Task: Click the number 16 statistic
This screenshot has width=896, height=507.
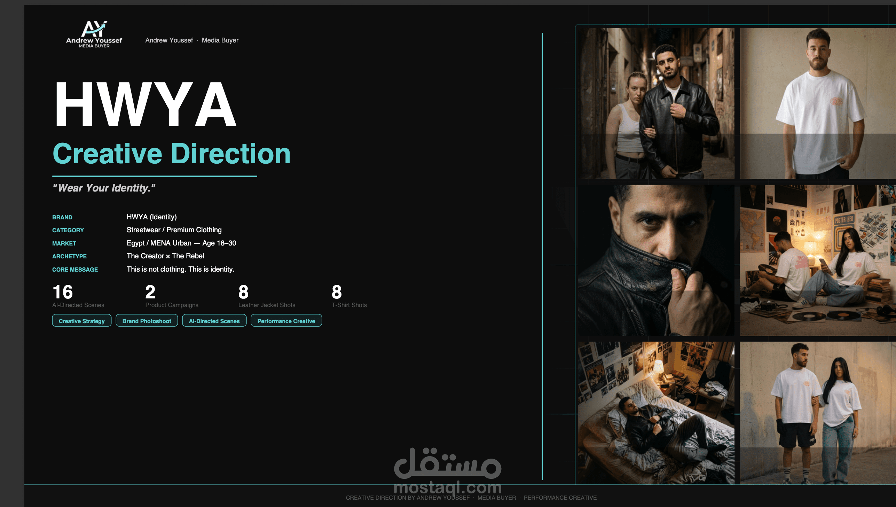Action: tap(63, 292)
